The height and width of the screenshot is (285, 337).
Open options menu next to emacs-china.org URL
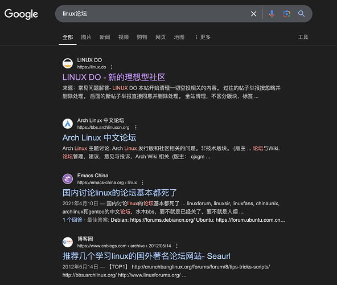coord(142,182)
